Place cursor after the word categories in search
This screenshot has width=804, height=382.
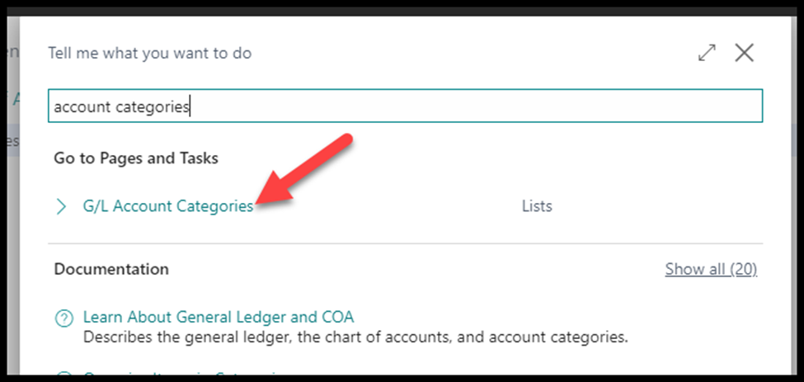coord(190,106)
